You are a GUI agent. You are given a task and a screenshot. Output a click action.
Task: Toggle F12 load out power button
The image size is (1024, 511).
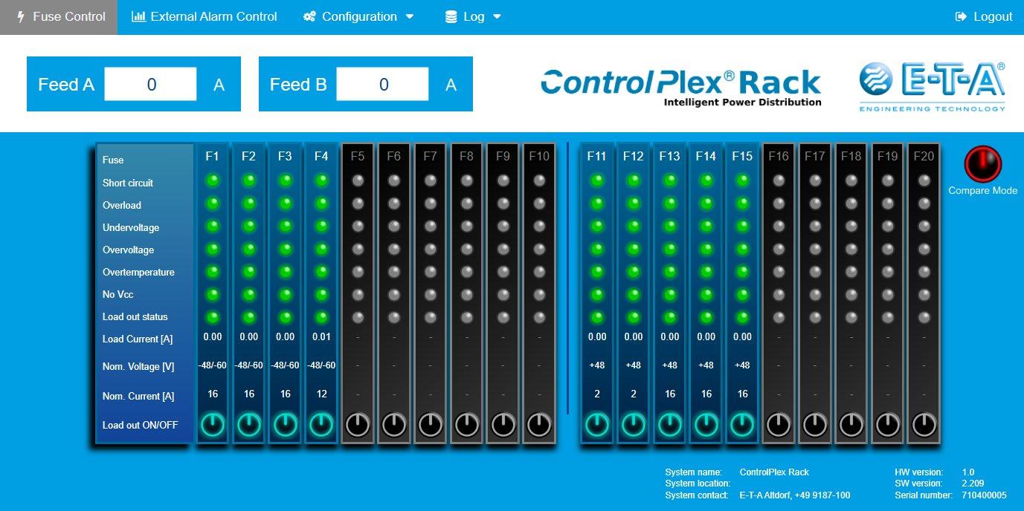pos(634,424)
